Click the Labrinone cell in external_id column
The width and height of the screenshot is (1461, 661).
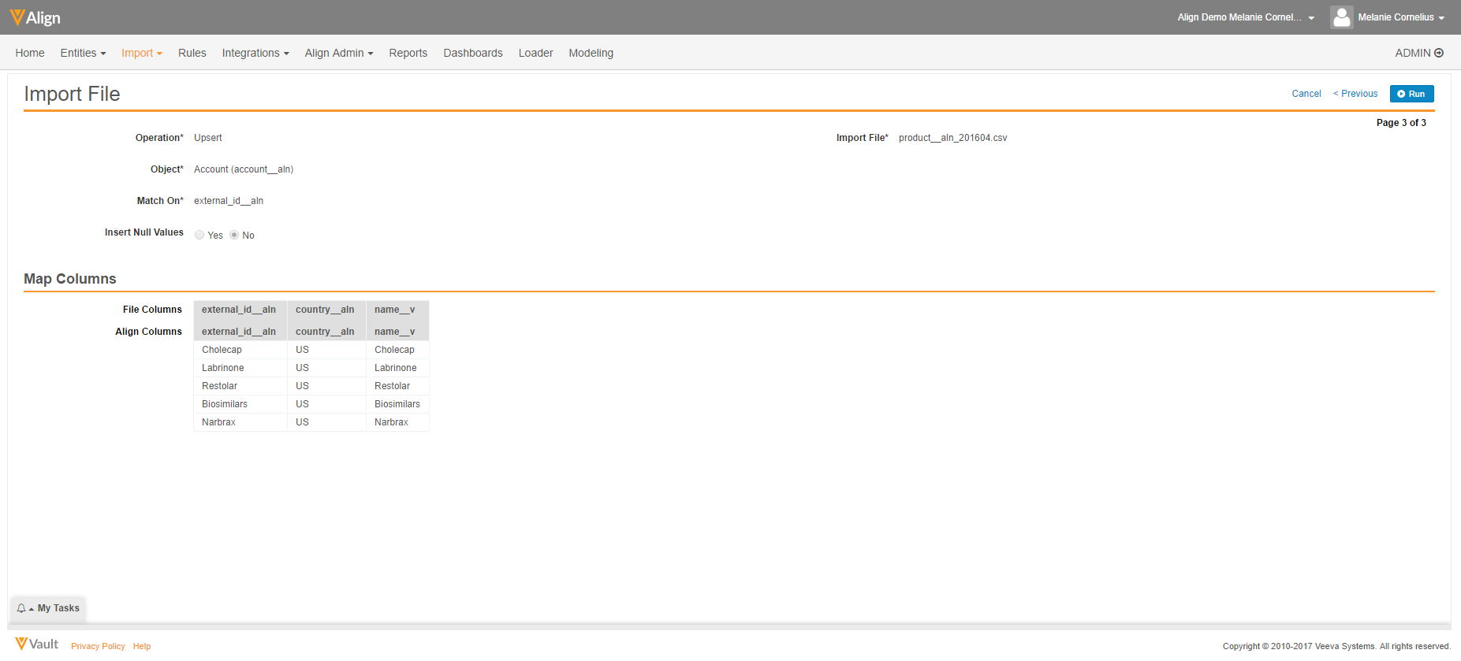(x=223, y=368)
